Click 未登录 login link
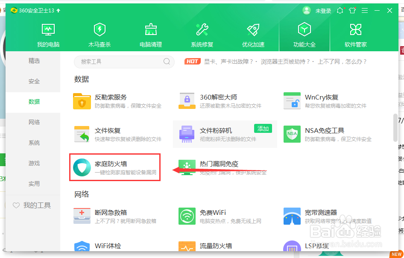This screenshot has height=258, width=404. 323,11
